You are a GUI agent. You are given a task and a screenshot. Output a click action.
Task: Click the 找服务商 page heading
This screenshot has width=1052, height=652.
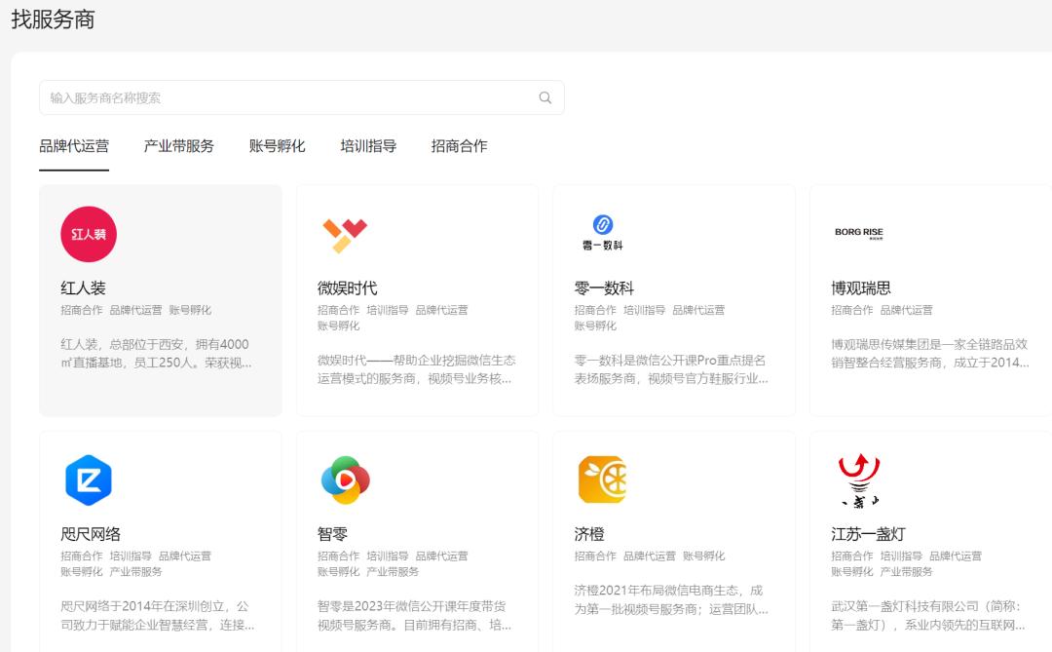(x=53, y=19)
